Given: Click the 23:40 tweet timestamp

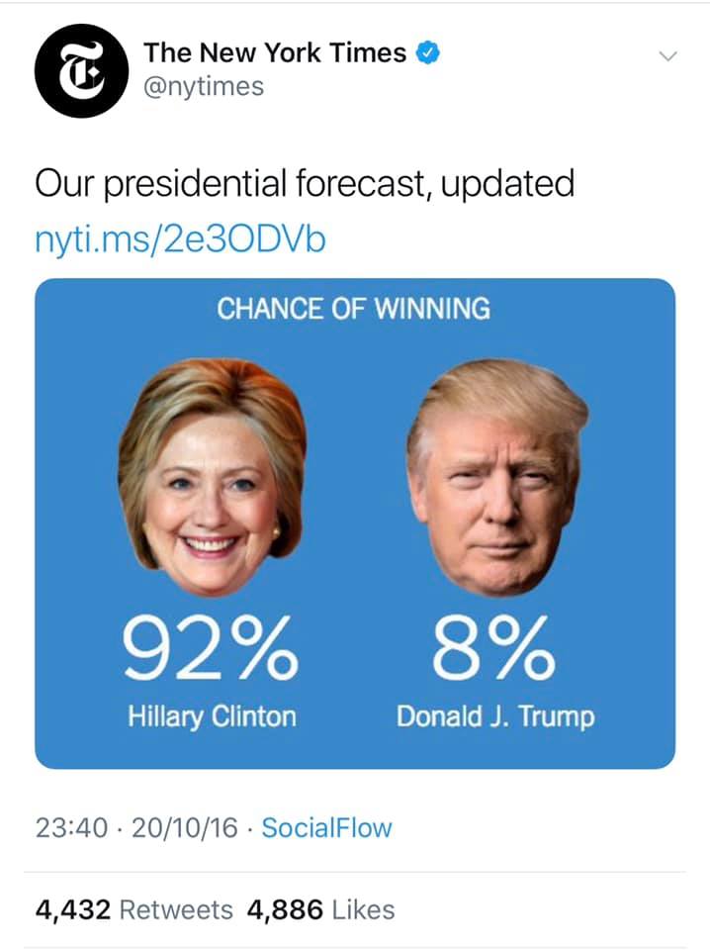Looking at the screenshot, I should pos(71,827).
